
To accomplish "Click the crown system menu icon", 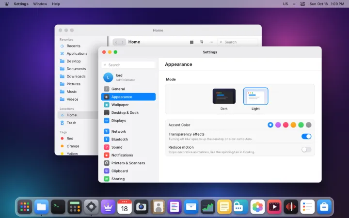I will tap(7, 4).
